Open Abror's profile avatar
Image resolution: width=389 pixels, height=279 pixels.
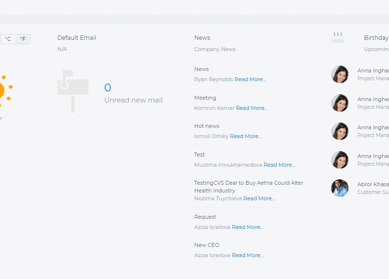click(x=339, y=188)
